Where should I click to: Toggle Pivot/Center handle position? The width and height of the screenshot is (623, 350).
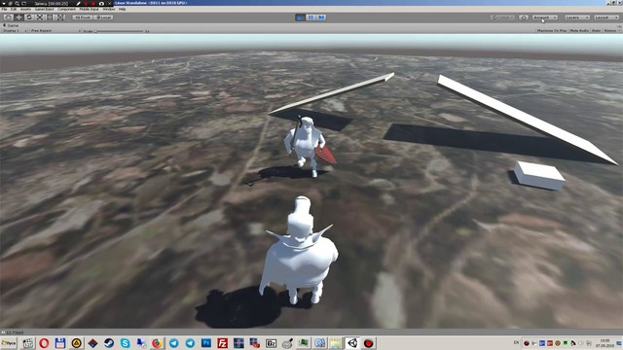[83, 17]
